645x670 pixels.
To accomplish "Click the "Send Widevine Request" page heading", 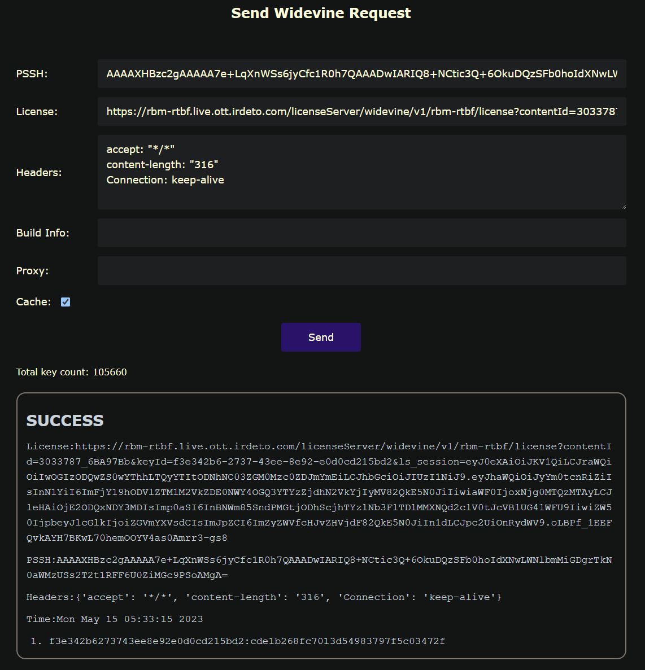I will point(321,13).
